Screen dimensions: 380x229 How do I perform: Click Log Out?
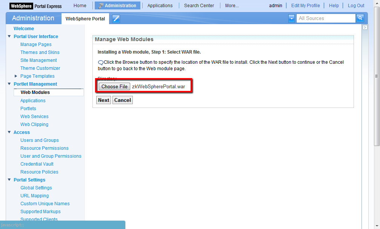pyautogui.click(x=356, y=5)
